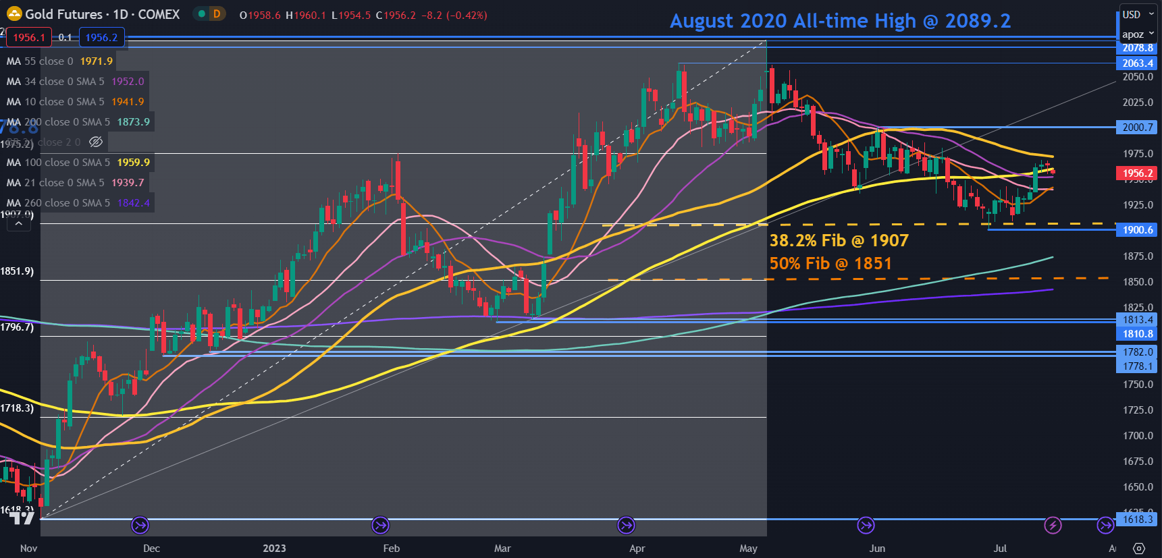Select the 50% Fib @ 1851 annotation
Viewport: 1162px width, 558px height.
[830, 263]
